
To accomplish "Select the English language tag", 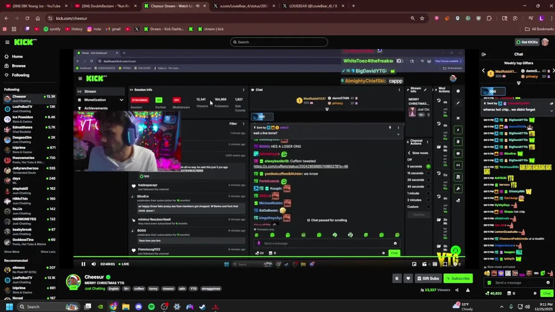I will [x=114, y=289].
